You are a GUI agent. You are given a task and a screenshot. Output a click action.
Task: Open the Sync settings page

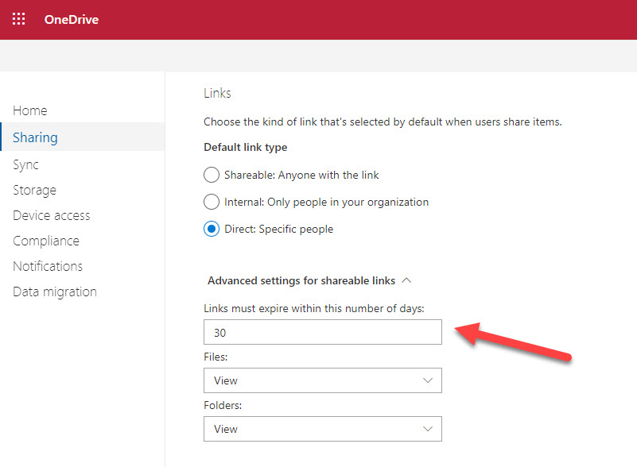click(25, 164)
